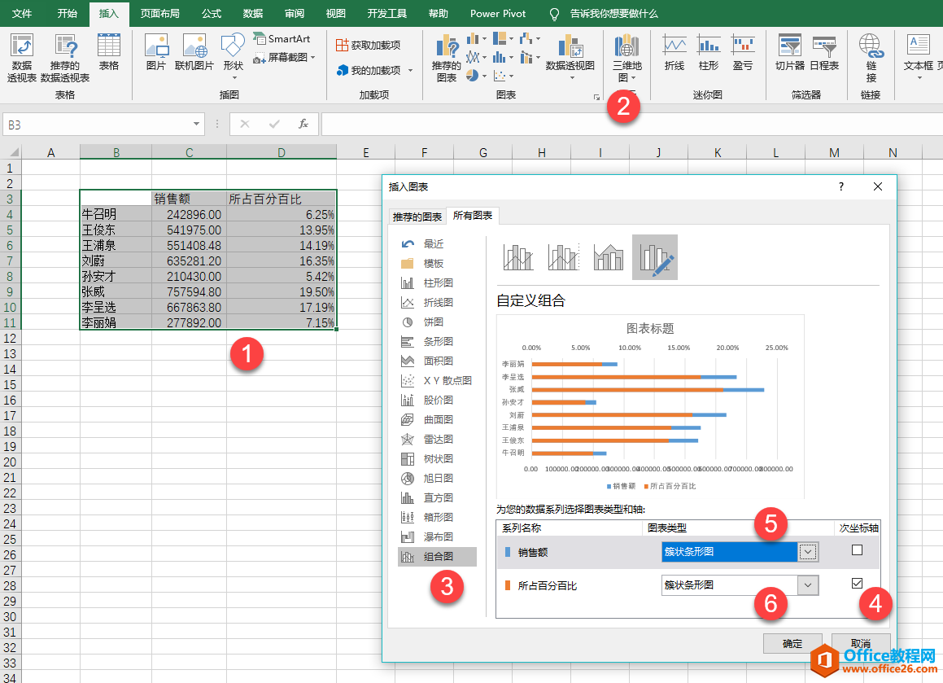The width and height of the screenshot is (943, 683).
Task: Click the 3D Map (三维地图) icon
Action: 626,58
